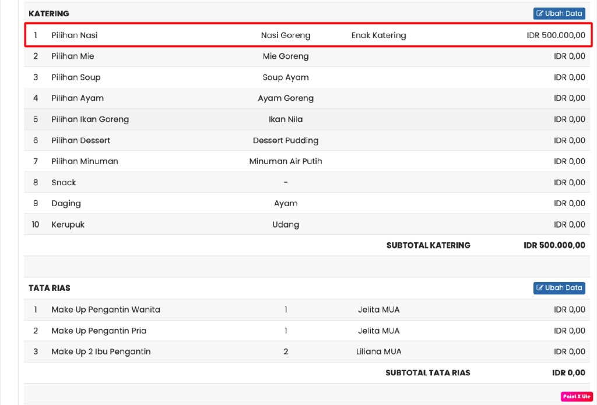The height and width of the screenshot is (405, 597).
Task: Click the pencil icon in Katering's Ubah Data
Action: point(540,13)
